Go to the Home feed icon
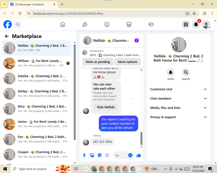 (62, 25)
